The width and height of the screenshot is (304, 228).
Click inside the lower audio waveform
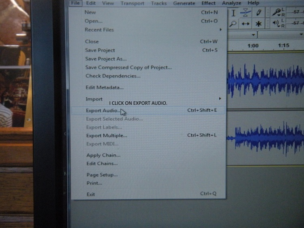pyautogui.click(x=265, y=138)
